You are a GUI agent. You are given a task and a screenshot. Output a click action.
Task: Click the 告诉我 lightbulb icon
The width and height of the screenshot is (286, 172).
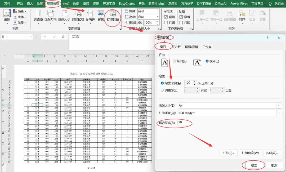pyautogui.click(x=270, y=4)
